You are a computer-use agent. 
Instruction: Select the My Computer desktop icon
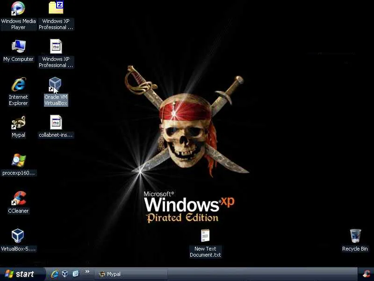tap(18, 46)
